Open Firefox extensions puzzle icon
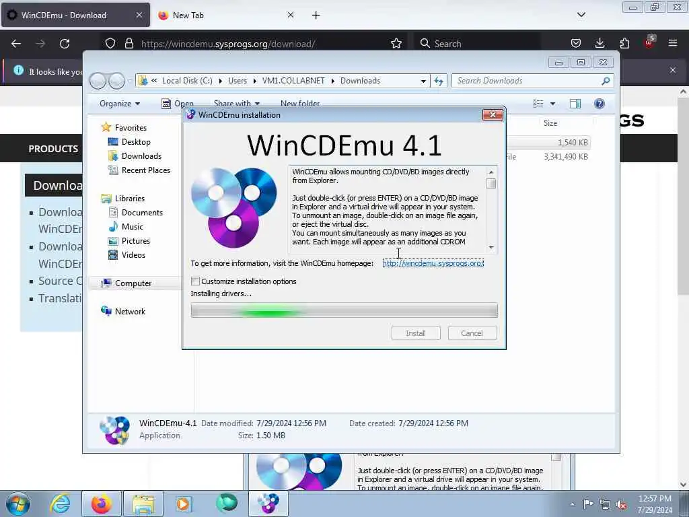 pyautogui.click(x=624, y=43)
